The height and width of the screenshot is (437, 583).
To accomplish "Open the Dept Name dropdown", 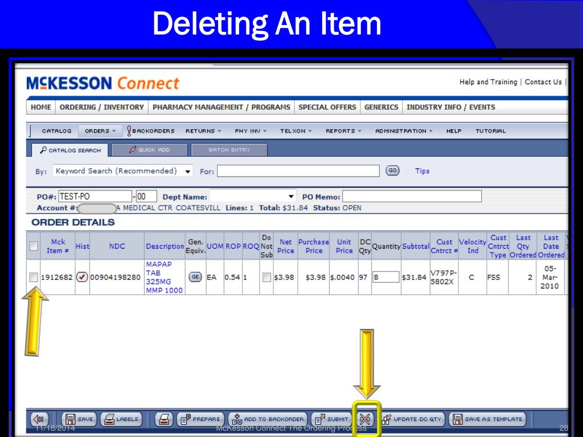I will click(x=253, y=196).
